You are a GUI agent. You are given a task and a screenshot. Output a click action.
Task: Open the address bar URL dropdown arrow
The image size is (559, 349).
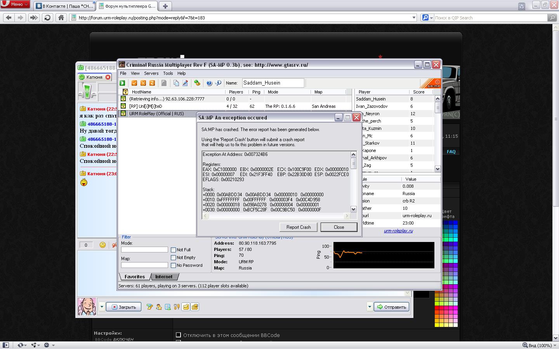tap(414, 17)
